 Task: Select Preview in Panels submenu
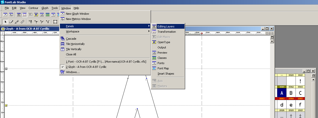coord(168,53)
